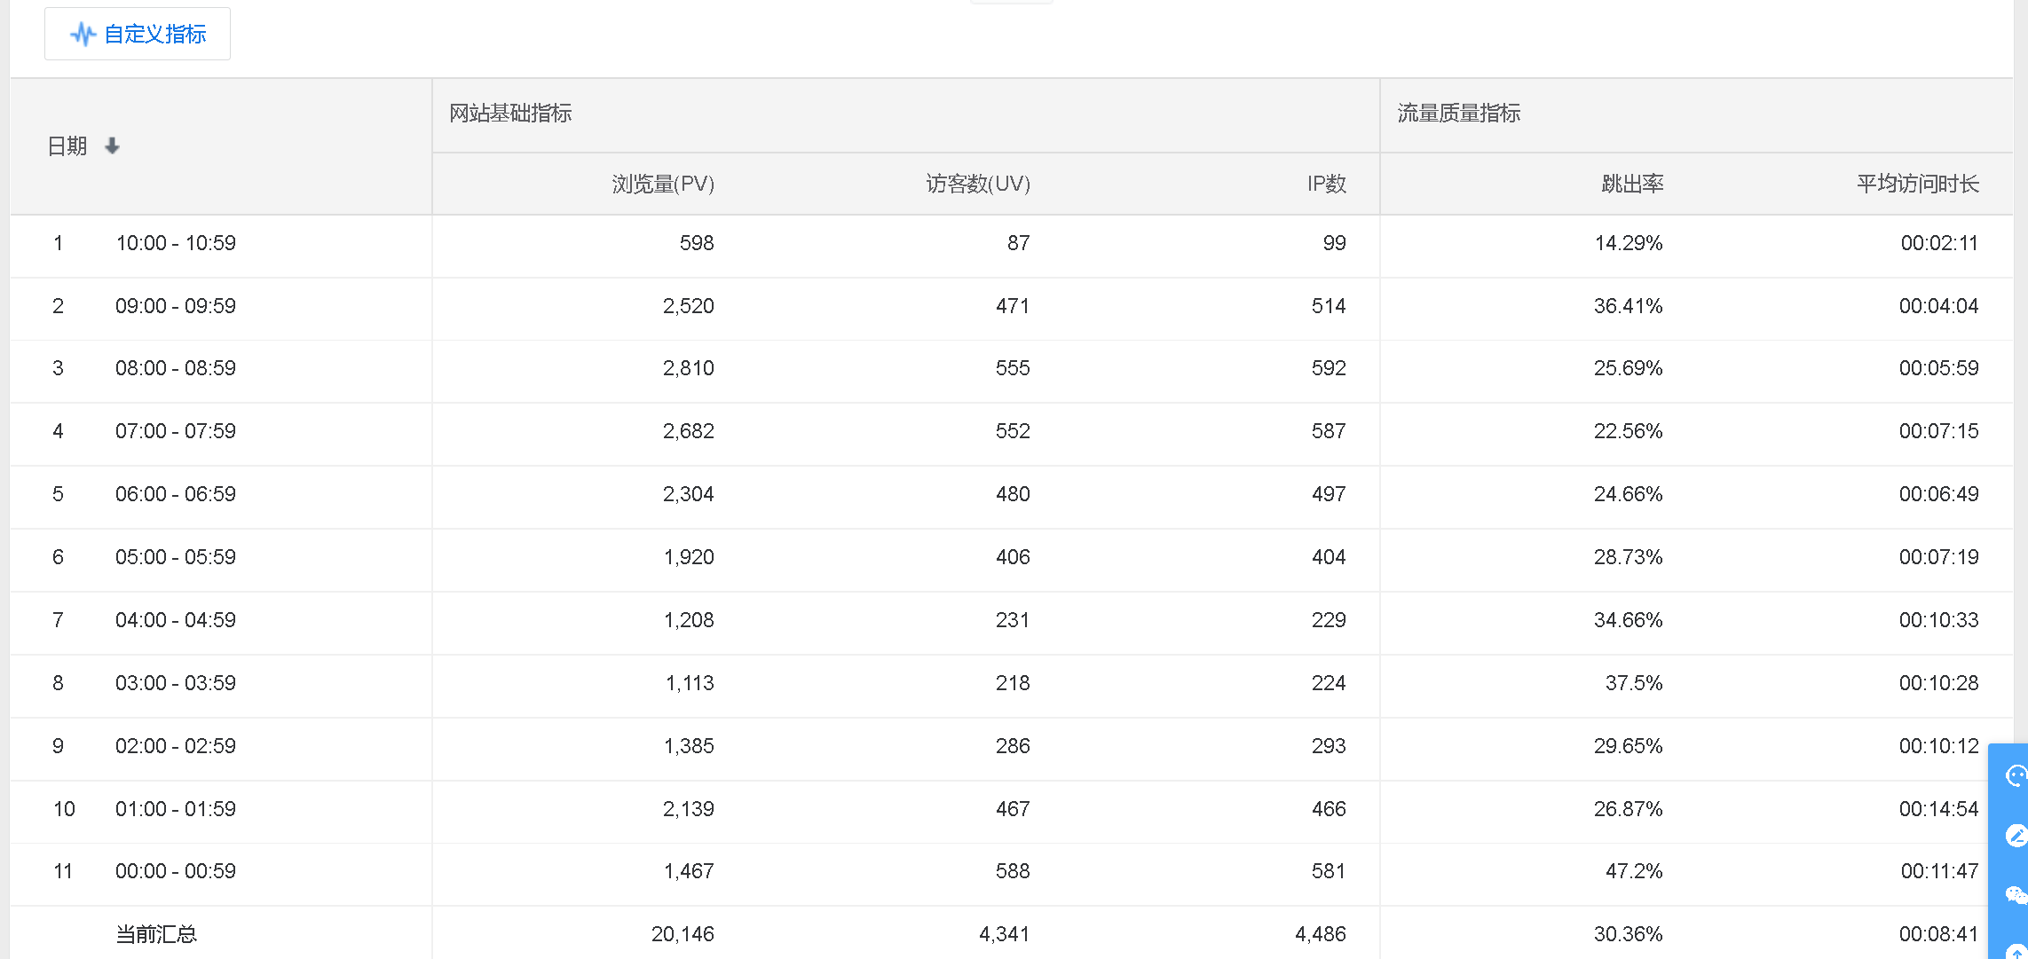Click the 自定义指标 button
This screenshot has height=959, width=2028.
coord(138,34)
